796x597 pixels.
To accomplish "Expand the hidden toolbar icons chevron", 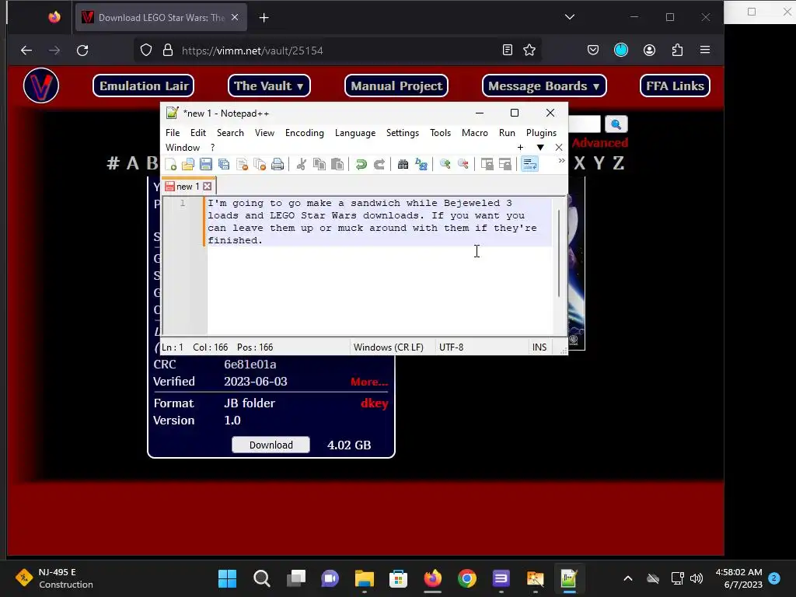I will tap(561, 161).
